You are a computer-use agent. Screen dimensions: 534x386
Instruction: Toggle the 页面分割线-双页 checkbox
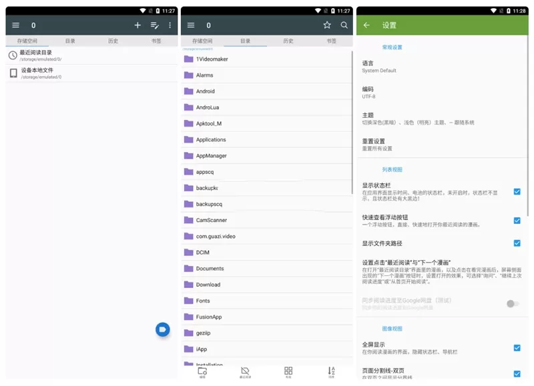pyautogui.click(x=517, y=373)
